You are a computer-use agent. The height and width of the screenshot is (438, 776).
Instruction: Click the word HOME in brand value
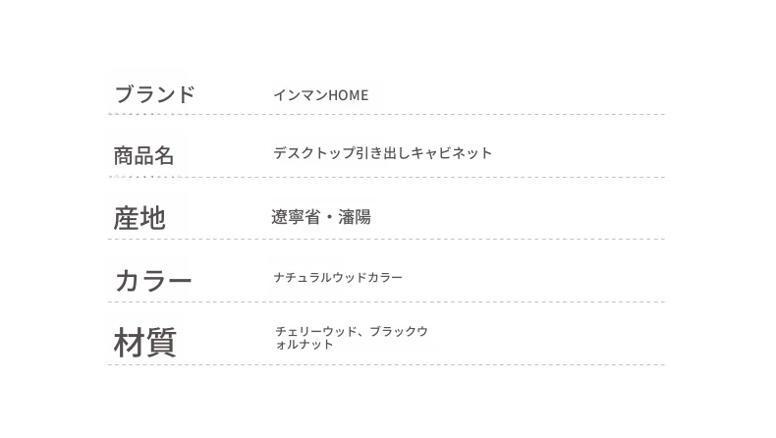coord(349,95)
